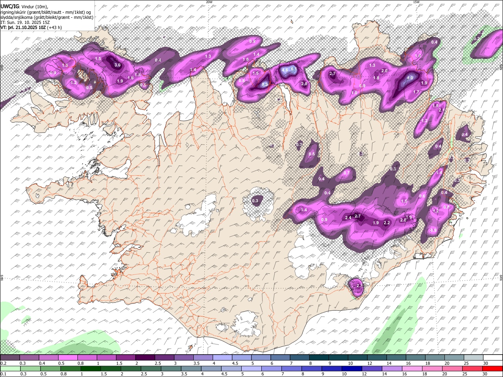Click the 4.0 snowfall value in the northeast
This screenshot has width=503, height=377.
410,78
